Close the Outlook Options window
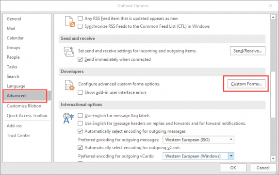 tap(270, 6)
